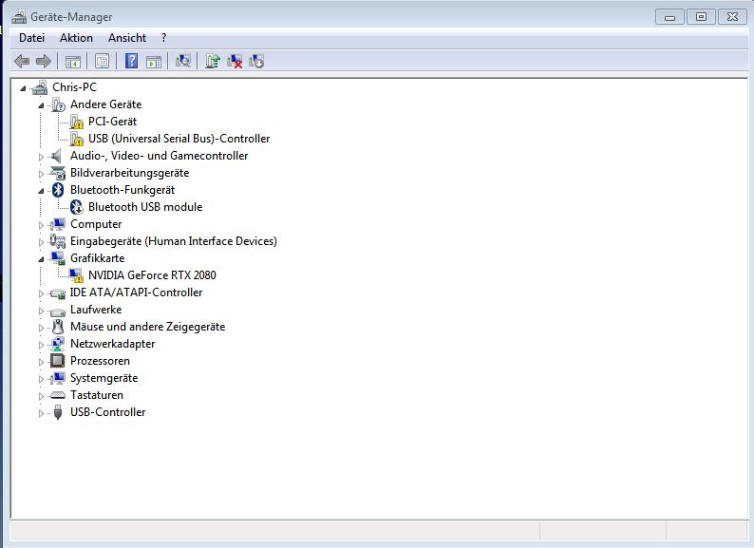
Task: Collapse the Chris-PC root node
Action: point(23,88)
